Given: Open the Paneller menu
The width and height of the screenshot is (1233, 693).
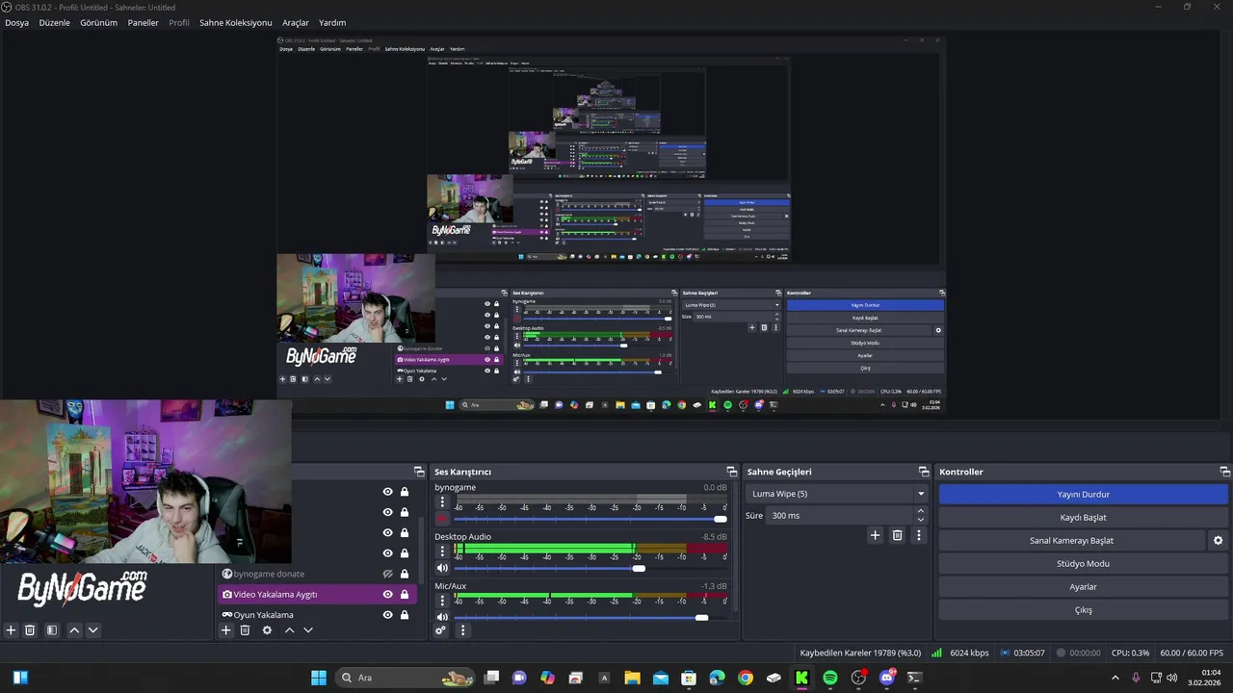Looking at the screenshot, I should (x=143, y=22).
